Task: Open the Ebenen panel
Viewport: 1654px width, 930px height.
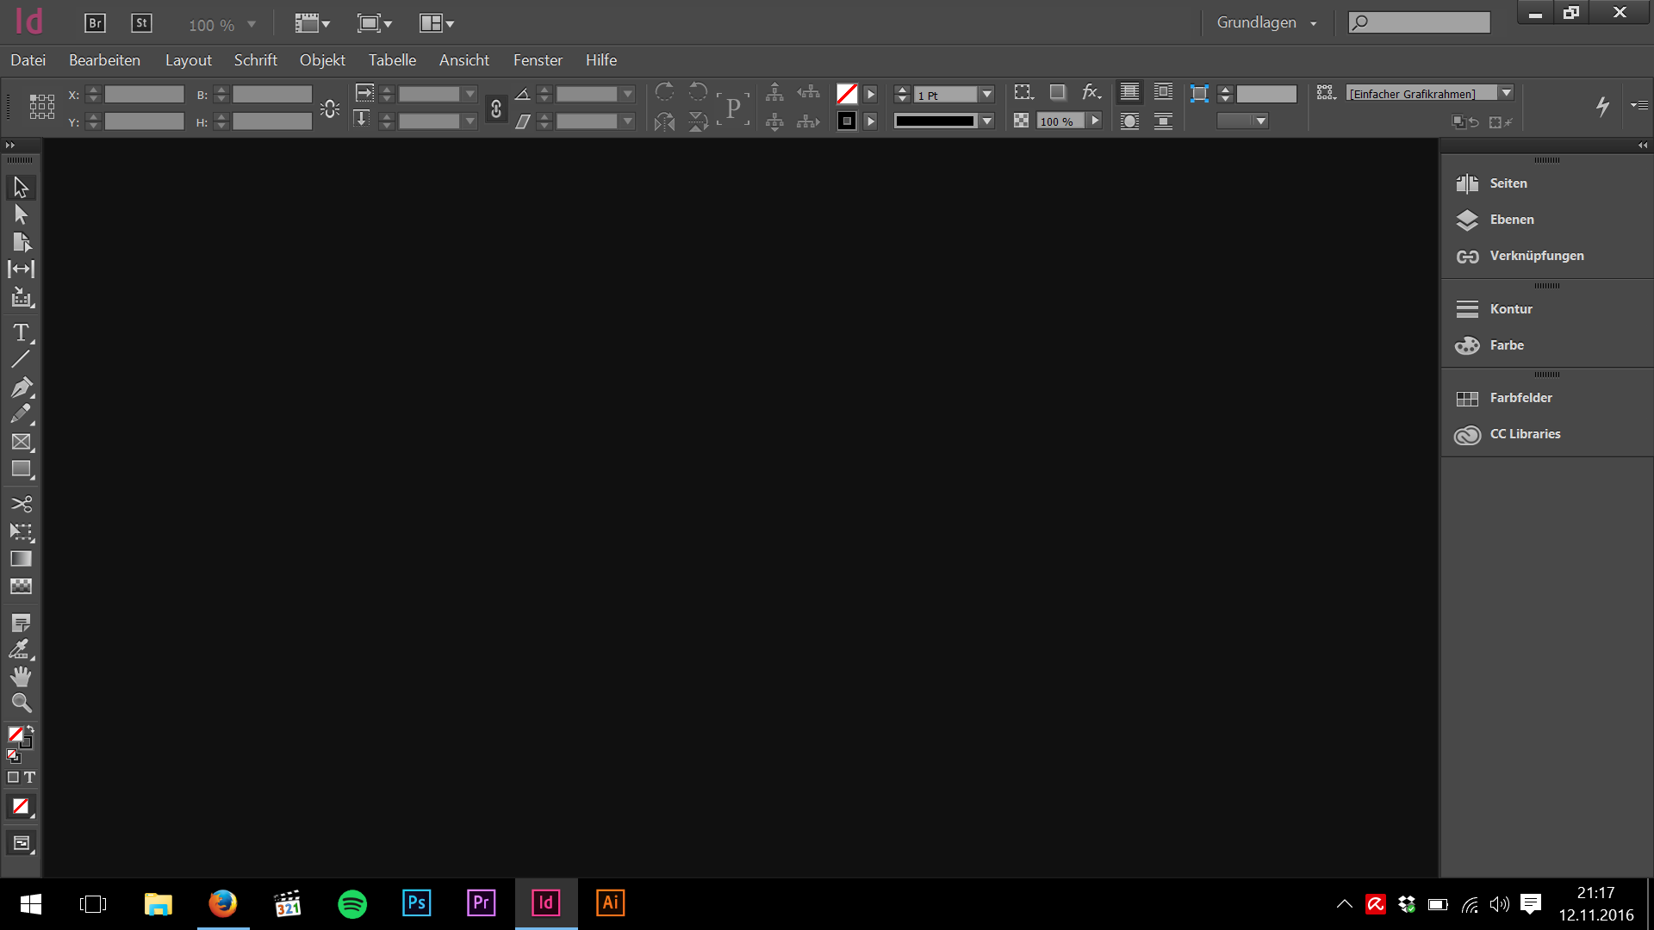Action: (x=1511, y=220)
